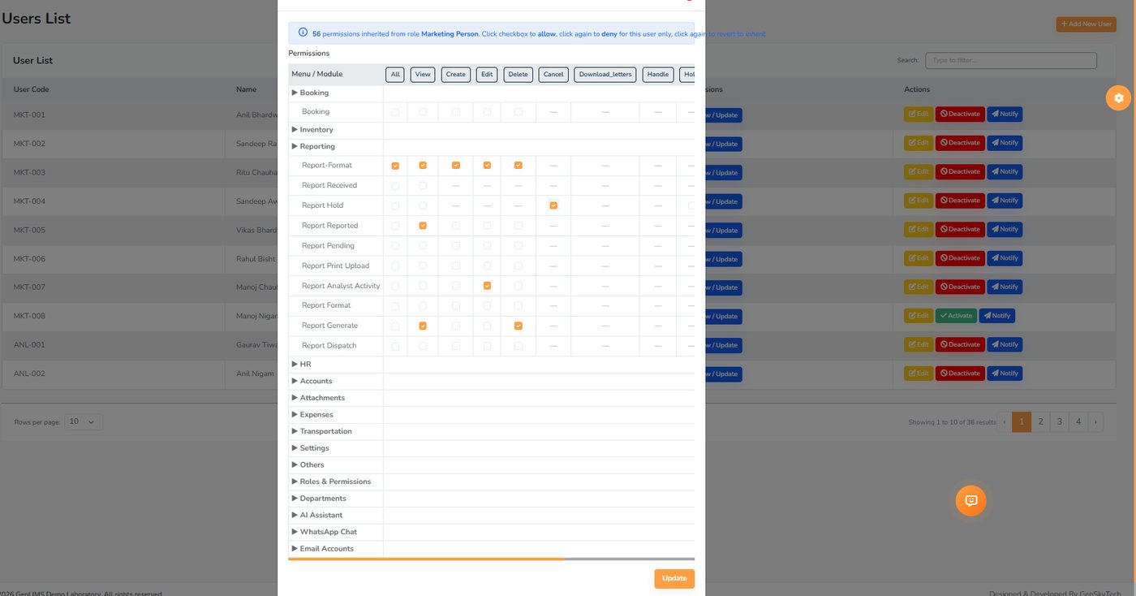The width and height of the screenshot is (1136, 596).
Task: Edit user MKT-004 from Actions
Action: click(x=919, y=201)
